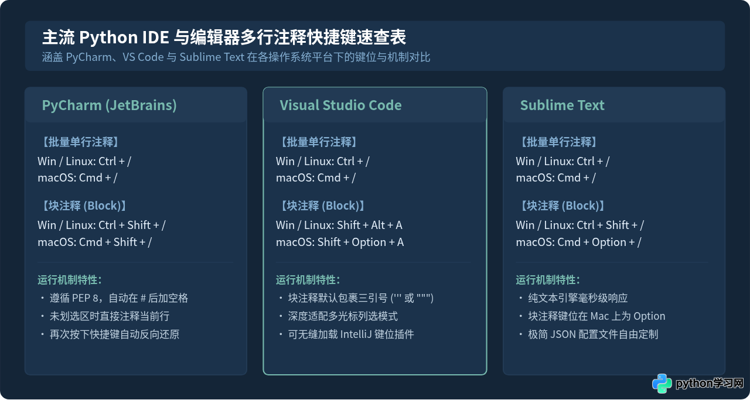
Task: Click the subtitle starting with "涵盖 PyCharm、VS Code"
Action: coord(236,57)
